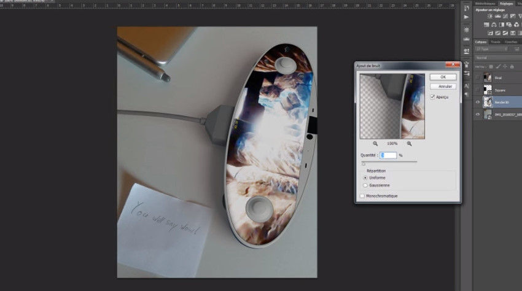This screenshot has height=291, width=522.
Task: Open the layer filter Type dropdown
Action: [492, 49]
